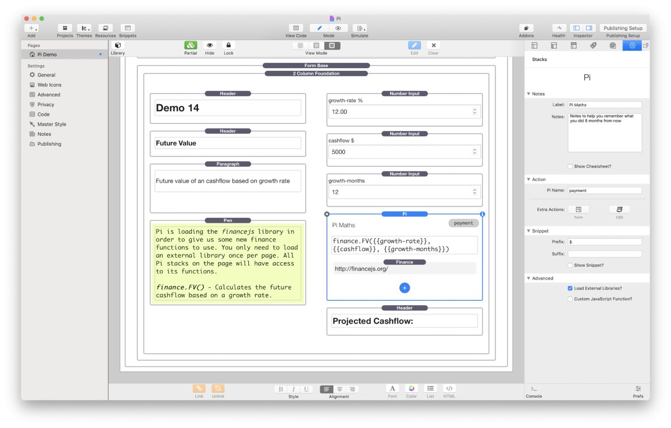Open the Library icon in toolbar
Viewport: 671px width, 428px height.
pos(117,46)
